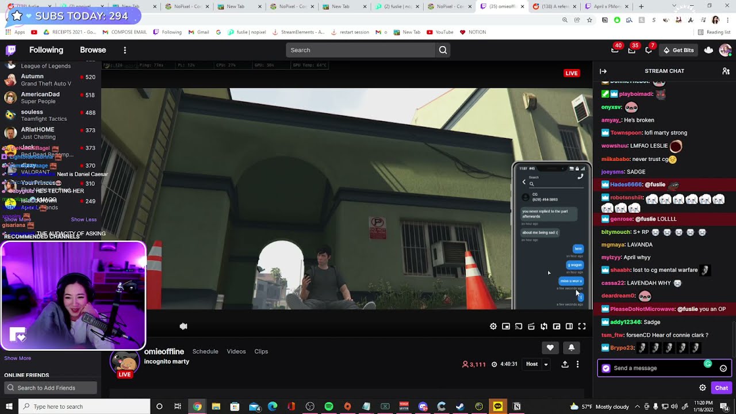736x414 pixels.
Task: Click Show More under recommended channels
Action: tap(17, 358)
